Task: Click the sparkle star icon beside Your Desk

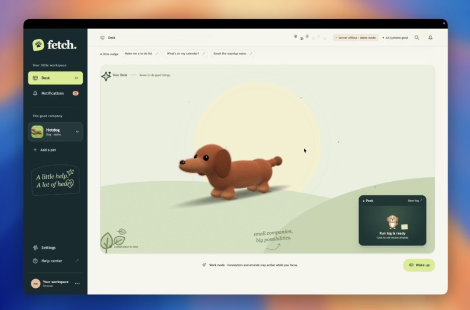Action: click(106, 76)
